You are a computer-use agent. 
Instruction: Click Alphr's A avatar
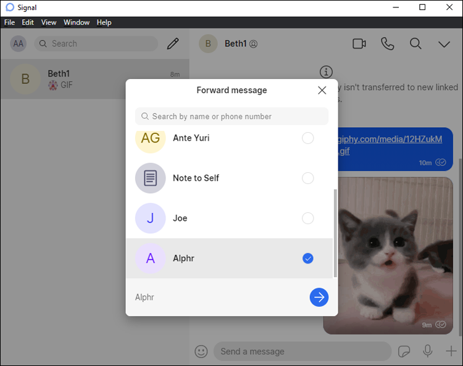click(x=150, y=259)
